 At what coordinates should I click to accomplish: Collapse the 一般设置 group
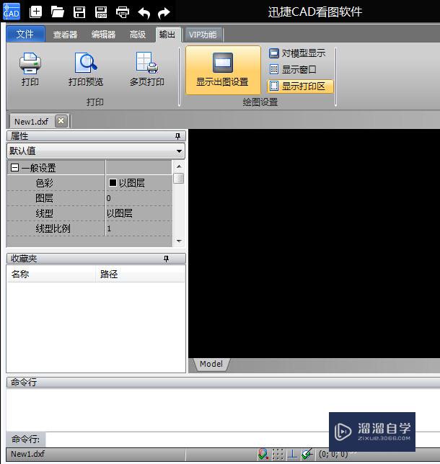click(14, 168)
